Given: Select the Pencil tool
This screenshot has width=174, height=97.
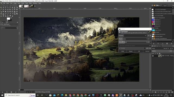Looking at the screenshot, I should [5, 14].
